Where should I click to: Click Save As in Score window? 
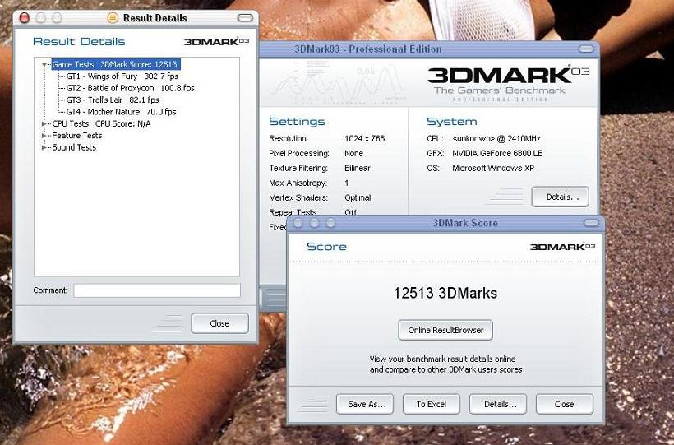pos(365,404)
